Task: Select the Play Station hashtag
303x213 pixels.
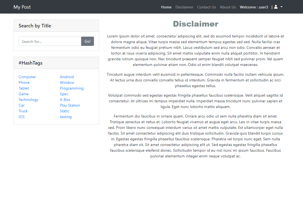Action: [70, 105]
